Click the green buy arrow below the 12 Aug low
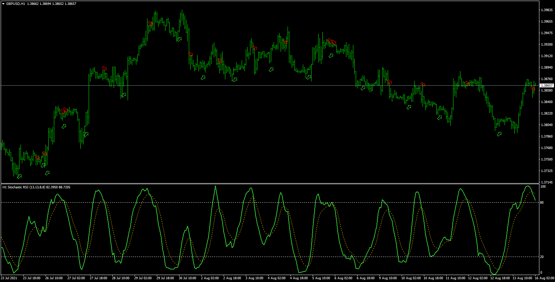Screen dimensions: 555x282 499,134
